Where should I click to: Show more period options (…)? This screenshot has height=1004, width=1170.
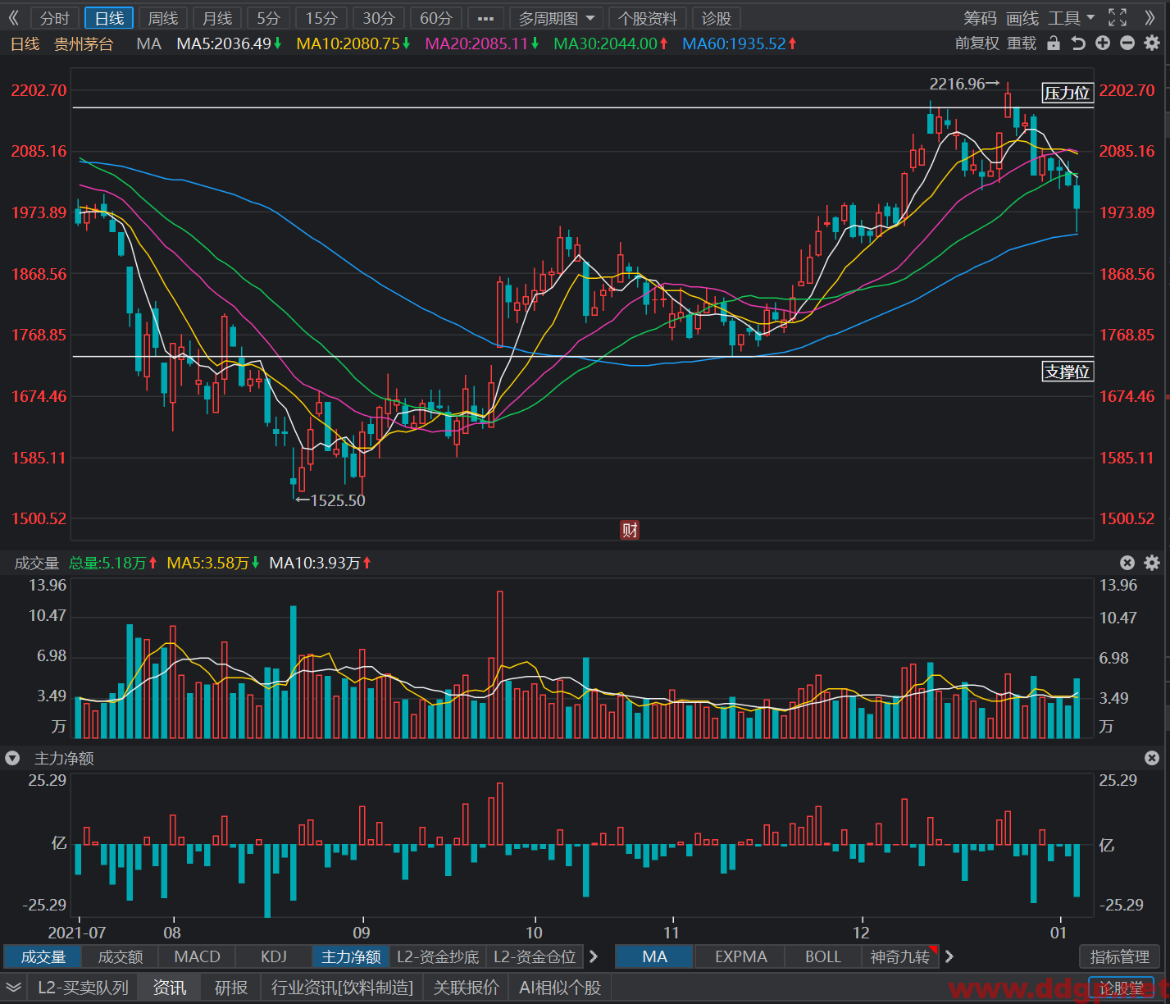pyautogui.click(x=485, y=18)
